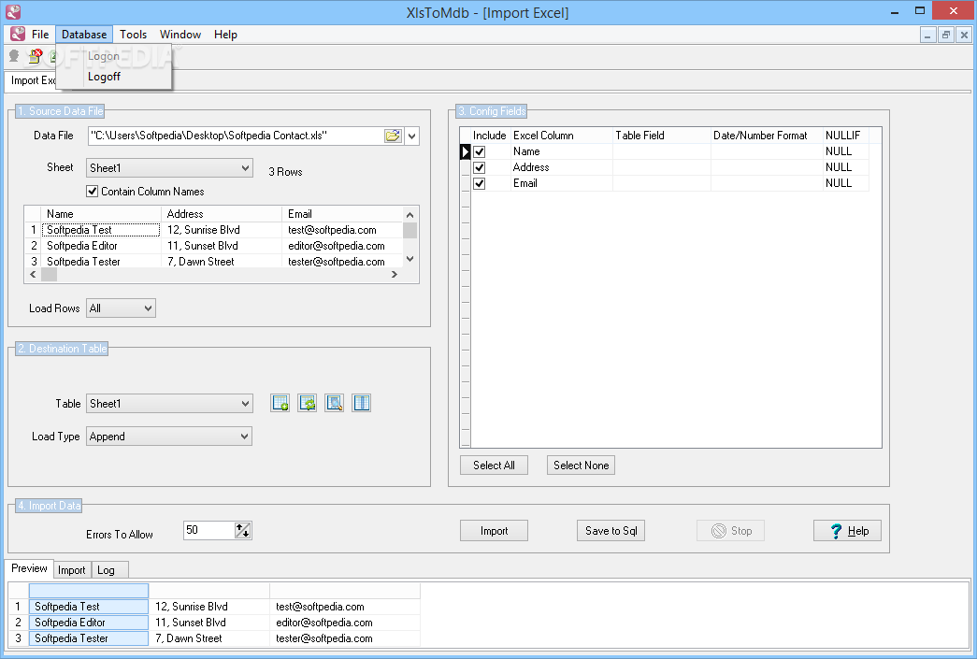The height and width of the screenshot is (659, 977).
Task: Click the Excel Column header in Config Fields
Action: click(x=561, y=136)
